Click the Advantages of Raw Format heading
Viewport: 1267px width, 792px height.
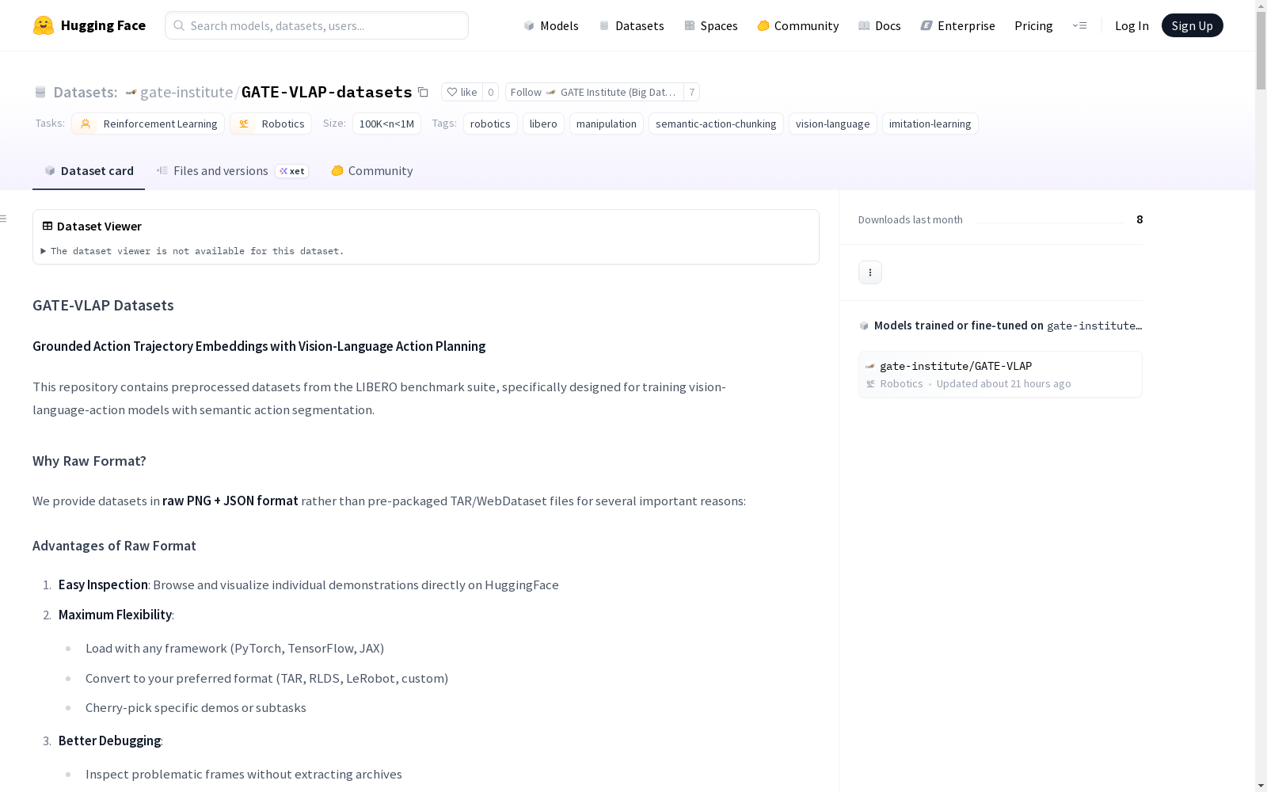pyautogui.click(x=114, y=546)
